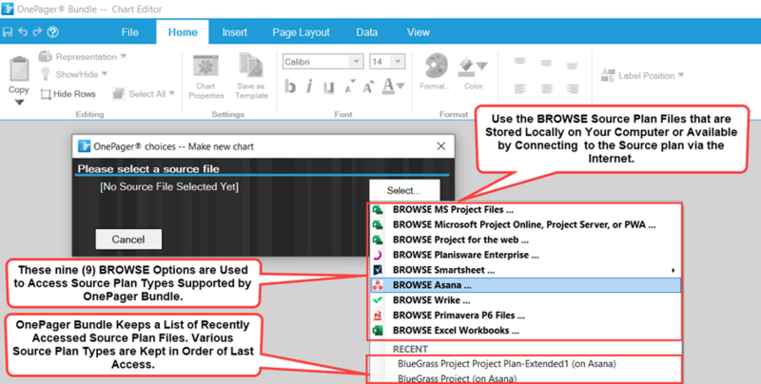Image resolution: width=761 pixels, height=384 pixels.
Task: Expand the Calibri font name dropdown
Action: coord(356,62)
